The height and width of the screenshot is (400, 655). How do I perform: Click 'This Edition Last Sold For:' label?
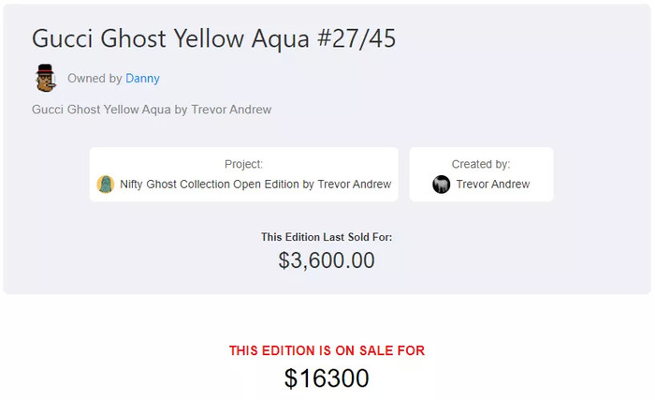pos(327,237)
